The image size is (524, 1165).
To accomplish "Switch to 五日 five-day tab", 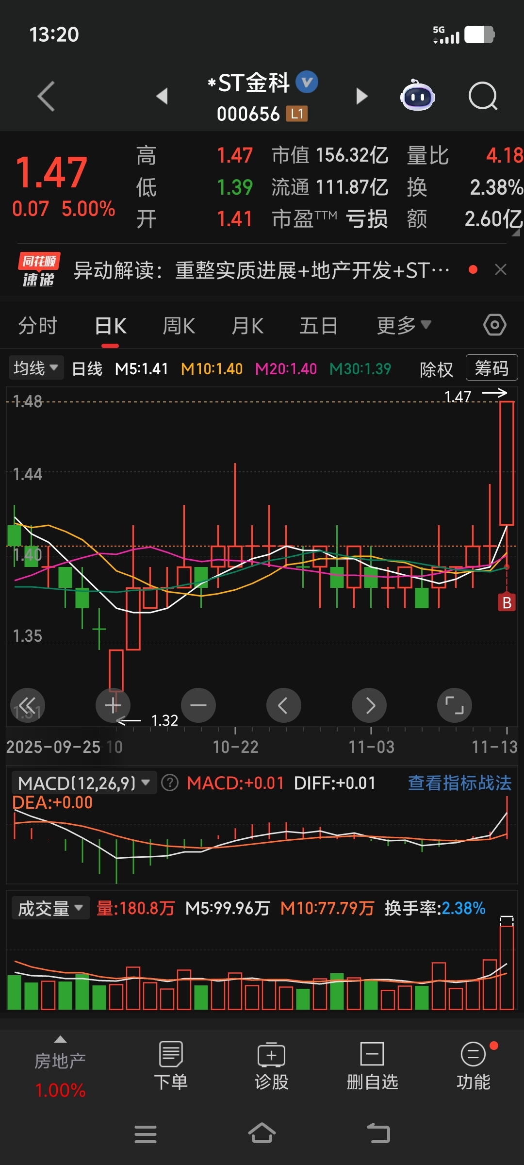I will pos(318,325).
